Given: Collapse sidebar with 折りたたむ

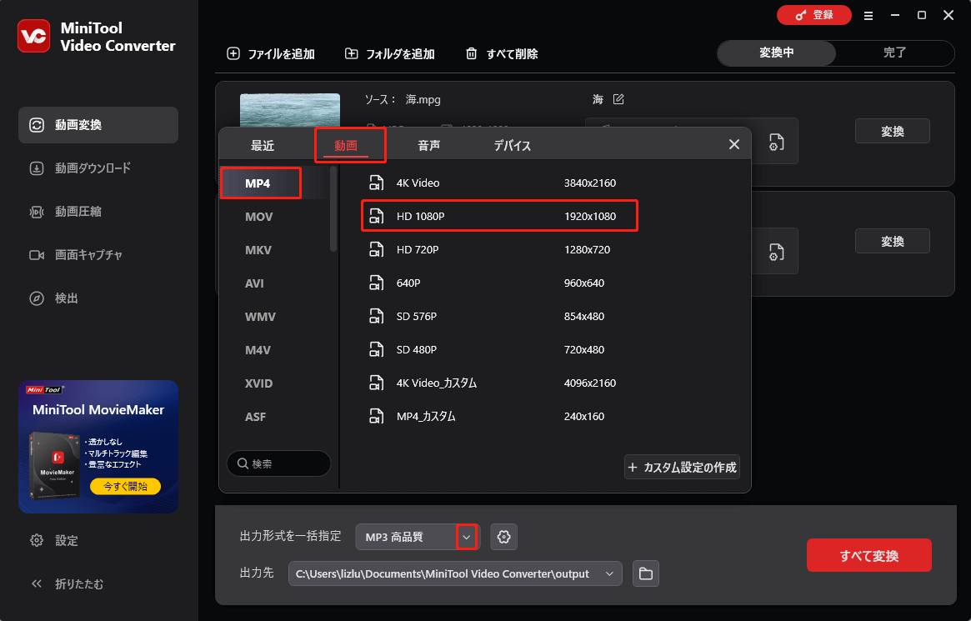Looking at the screenshot, I should coord(67,583).
